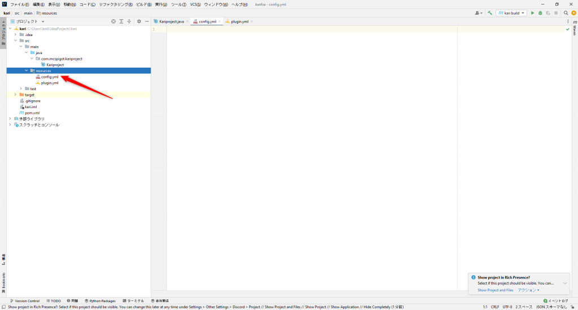Click the orange IDE update icon
Screen dimensions: 578x310
pos(573,13)
